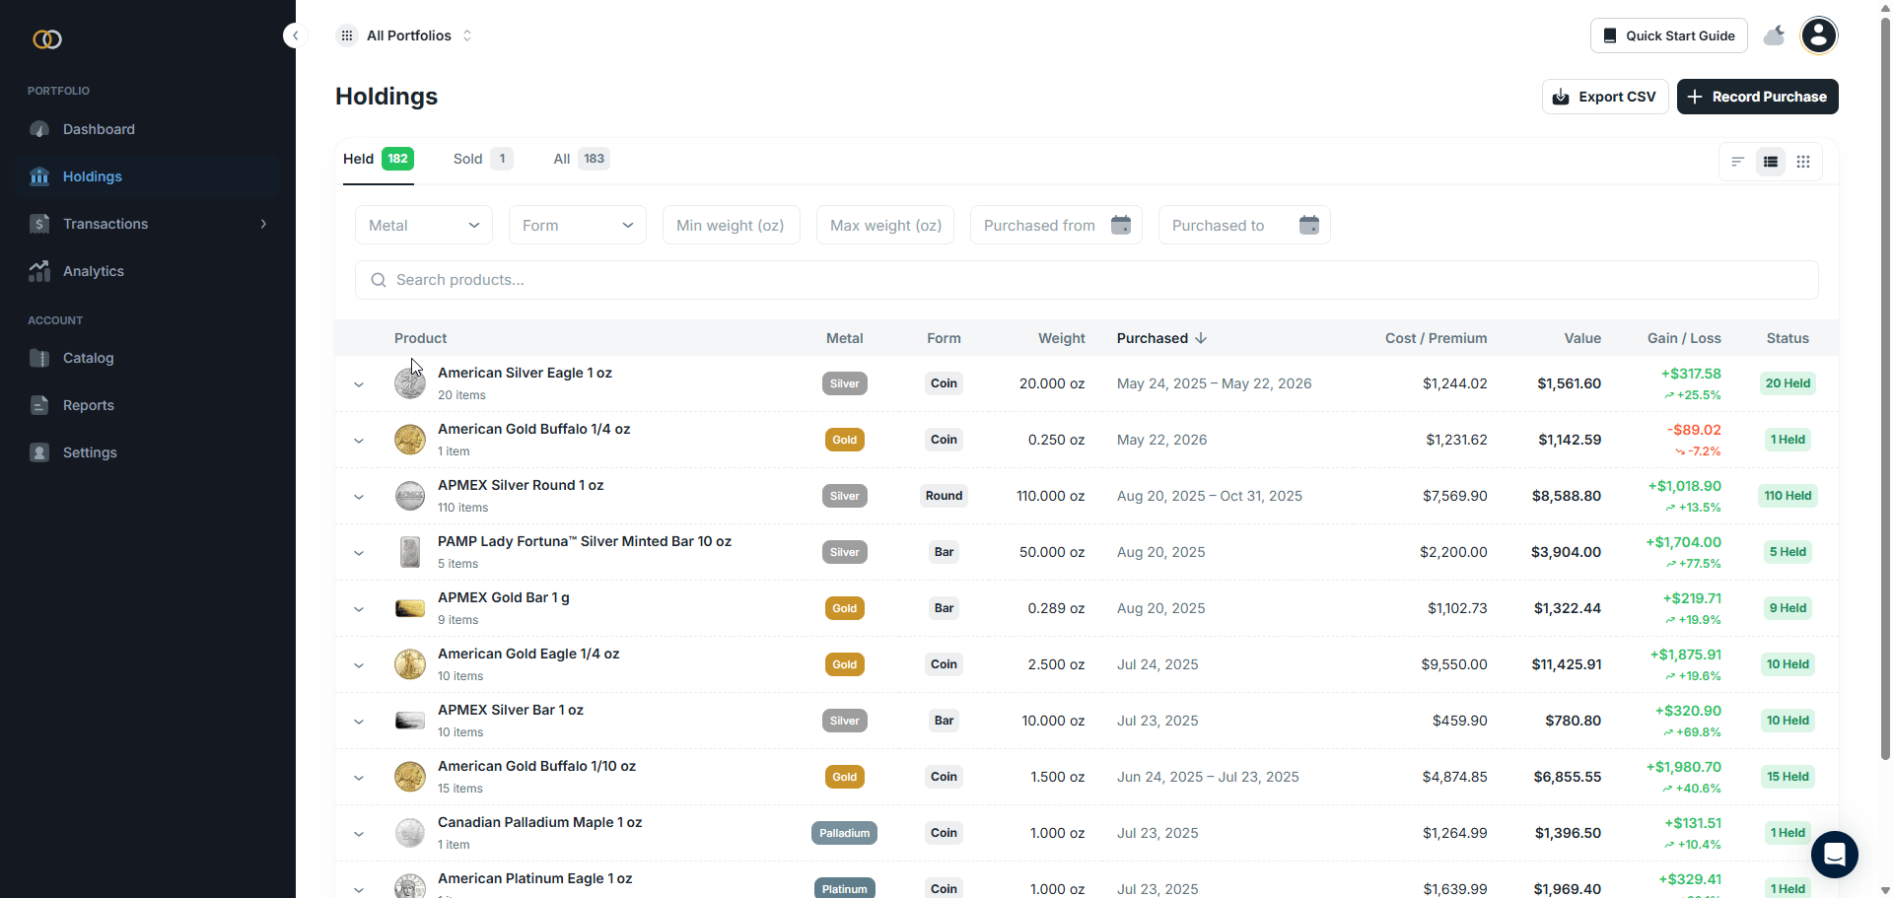Open the chat support widget

pyautogui.click(x=1834, y=855)
